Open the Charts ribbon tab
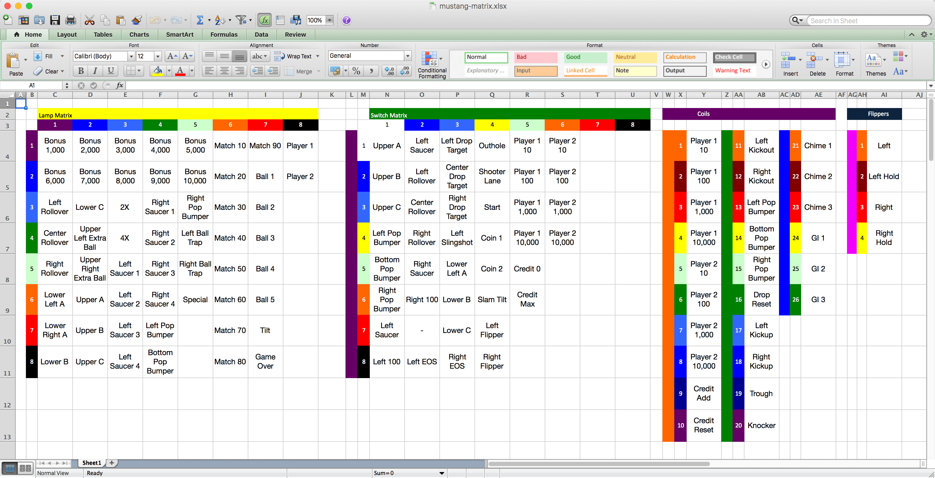This screenshot has width=935, height=478. (139, 35)
